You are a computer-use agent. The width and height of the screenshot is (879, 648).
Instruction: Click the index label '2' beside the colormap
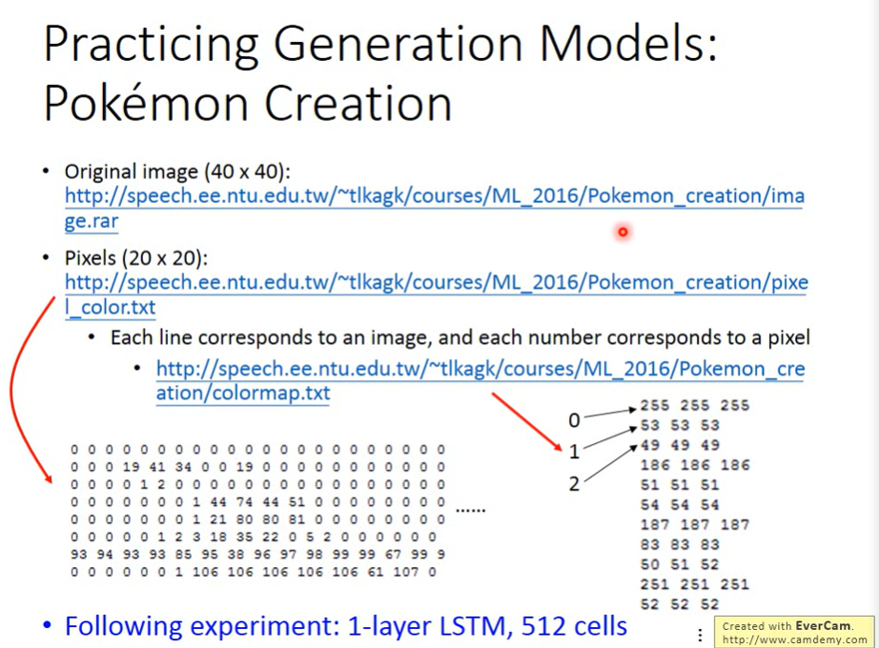click(x=574, y=484)
